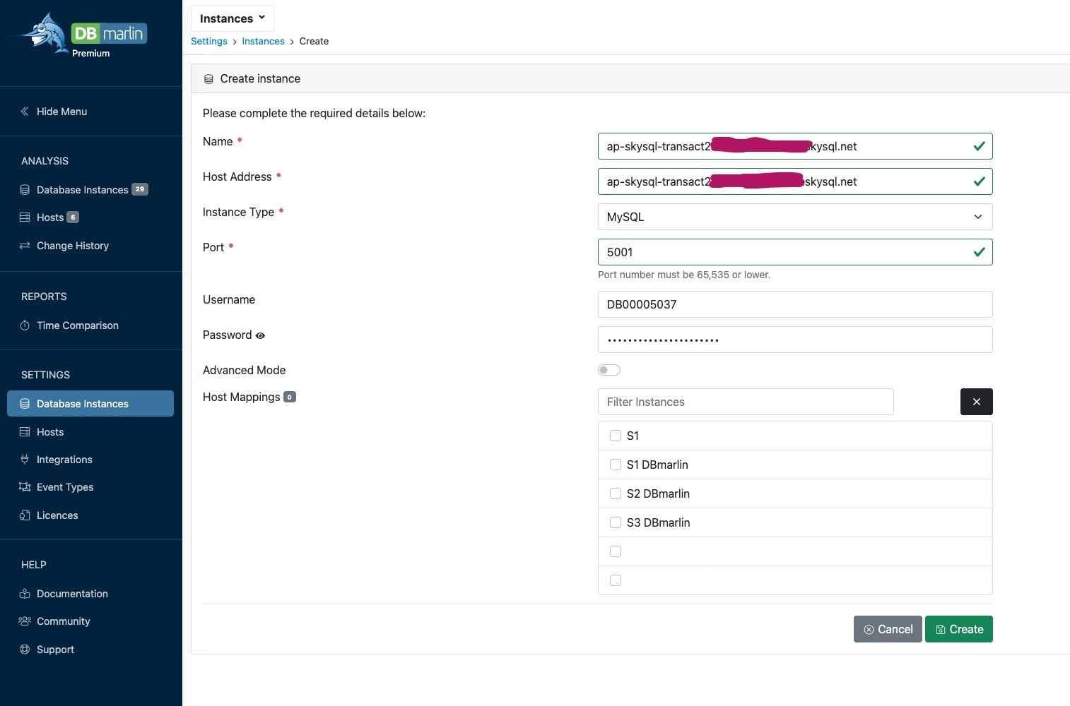Click the Username field DB00005037
The width and height of the screenshot is (1070, 706).
pyautogui.click(x=795, y=304)
